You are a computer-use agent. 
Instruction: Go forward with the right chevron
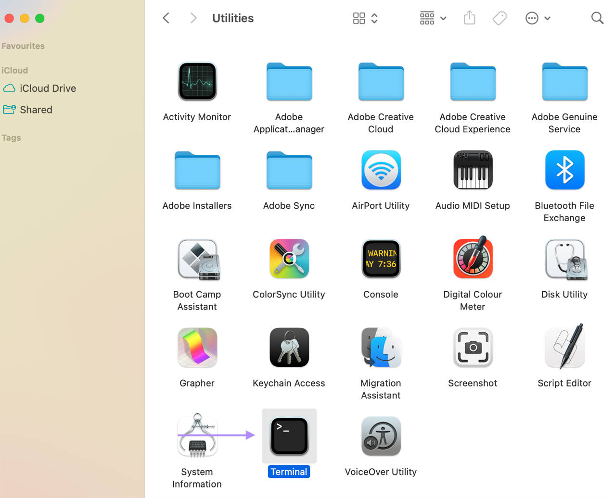193,18
